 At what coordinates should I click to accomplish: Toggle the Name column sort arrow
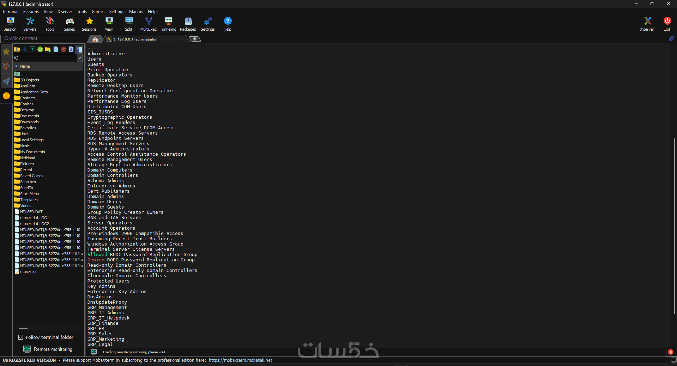click(x=16, y=66)
